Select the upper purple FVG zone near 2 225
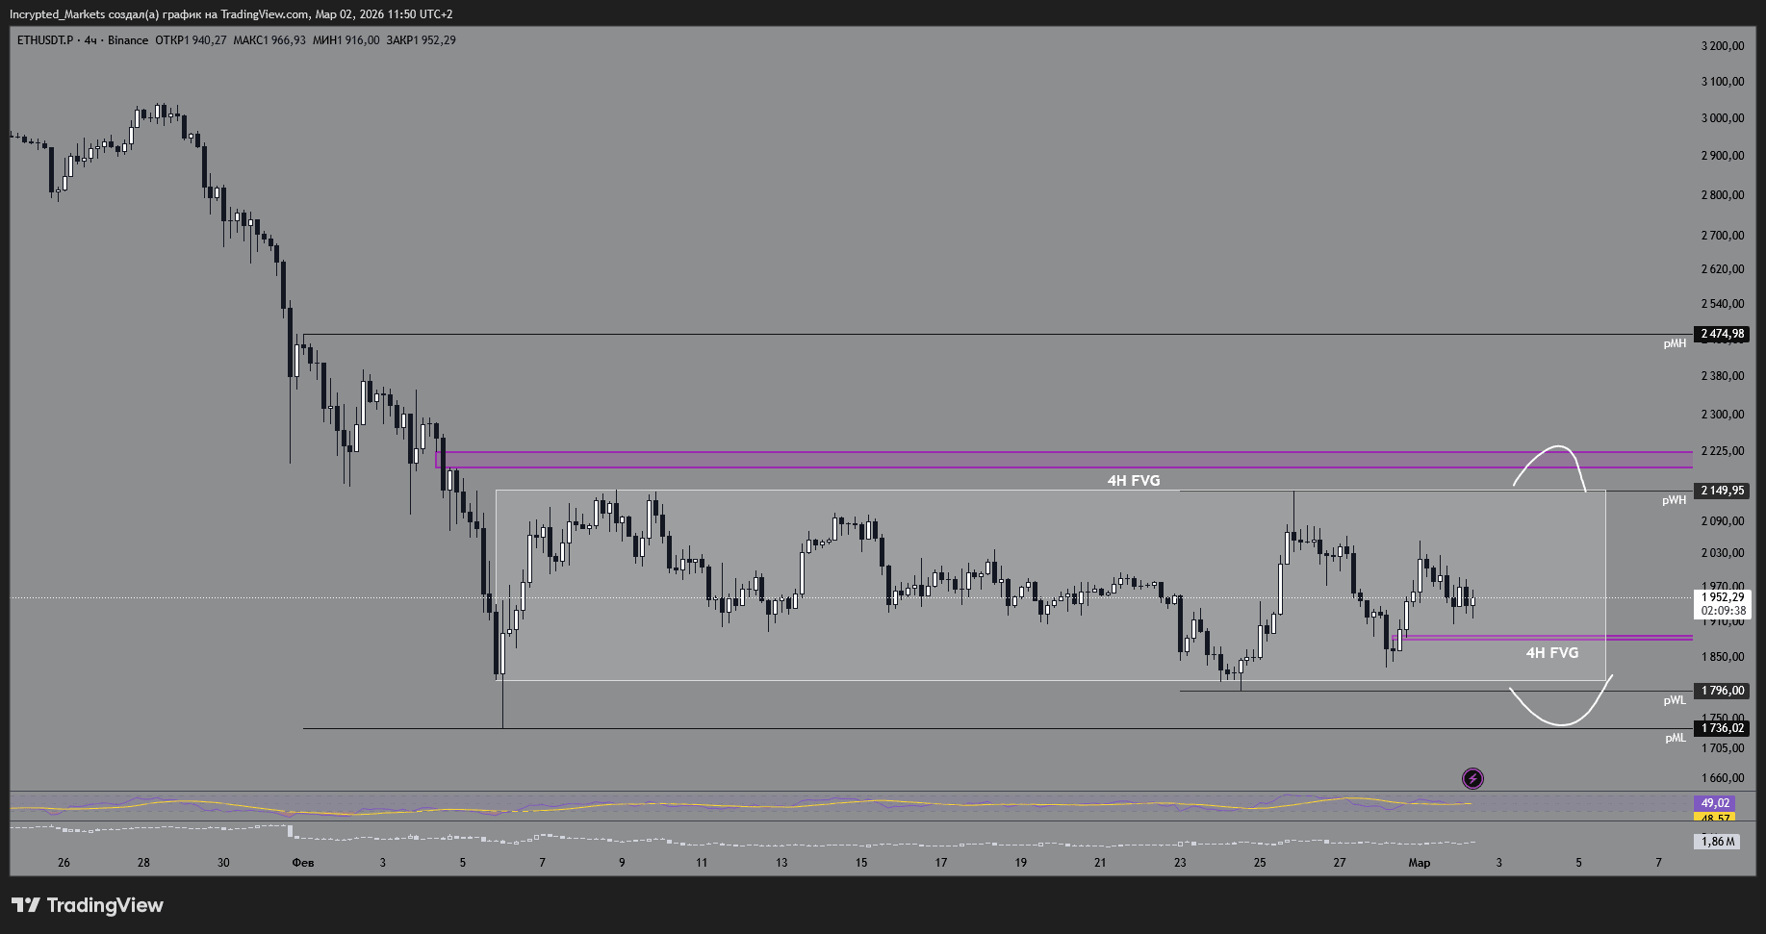 click(x=1063, y=460)
